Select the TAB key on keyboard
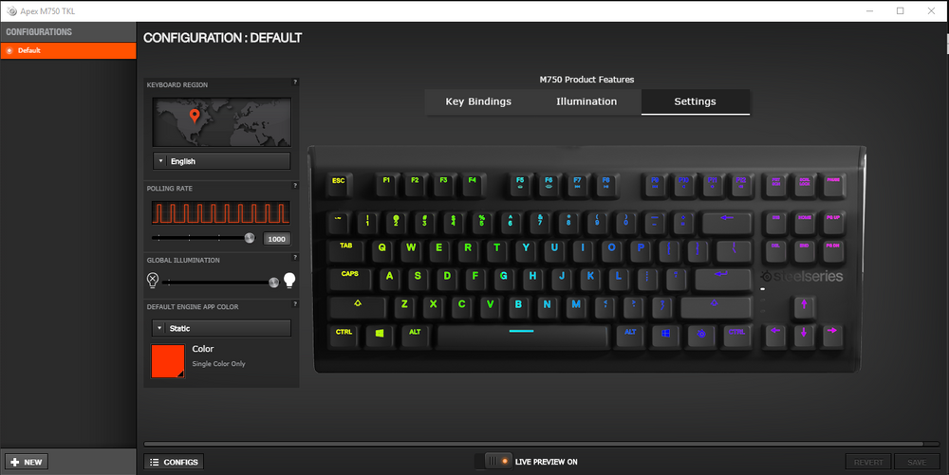Screen dimensions: 949x475 pos(346,250)
